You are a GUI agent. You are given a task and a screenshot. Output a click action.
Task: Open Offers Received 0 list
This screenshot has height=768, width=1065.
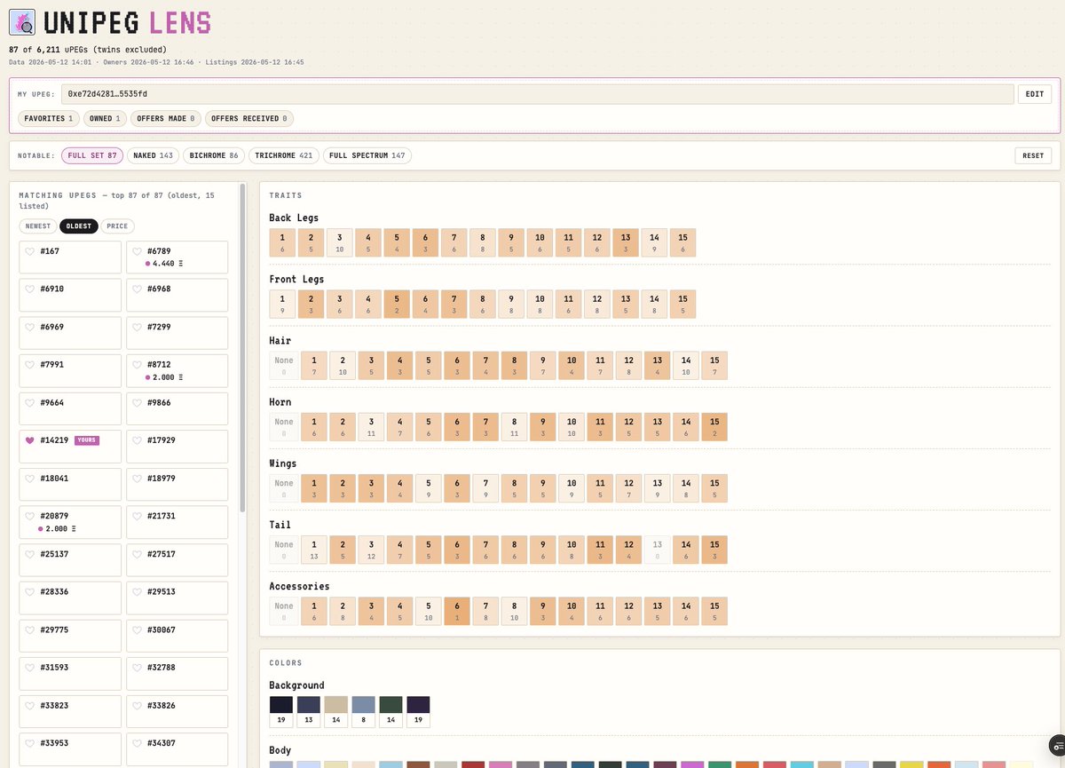(x=249, y=118)
